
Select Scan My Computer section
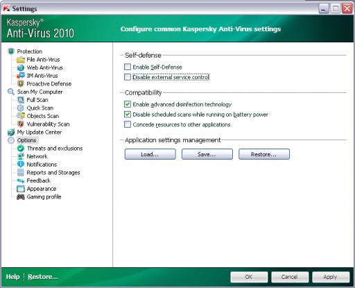pyautogui.click(x=40, y=92)
